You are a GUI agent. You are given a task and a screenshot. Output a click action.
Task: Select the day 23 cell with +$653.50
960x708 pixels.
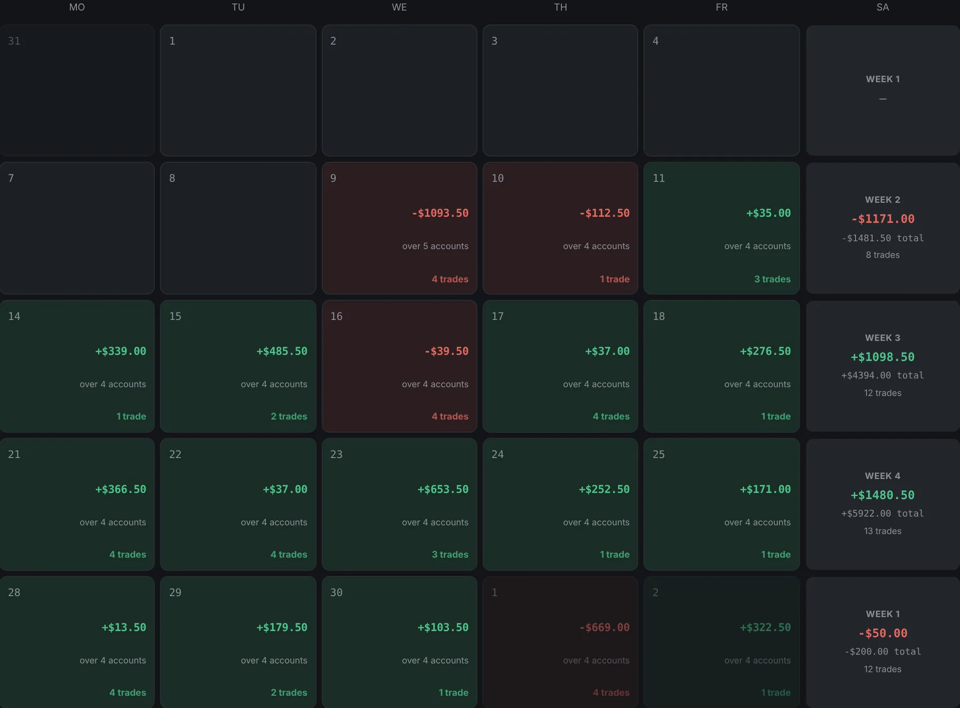399,504
